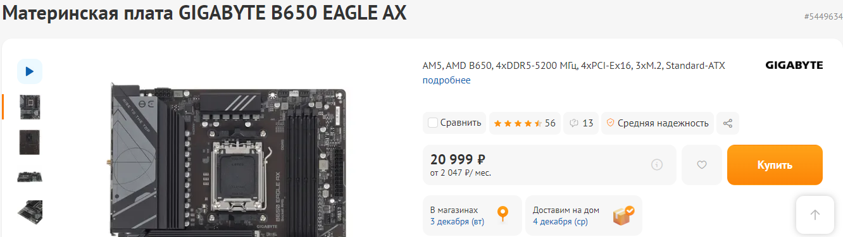Open the подробнее specifications link
This screenshot has width=843, height=237.
tap(447, 80)
